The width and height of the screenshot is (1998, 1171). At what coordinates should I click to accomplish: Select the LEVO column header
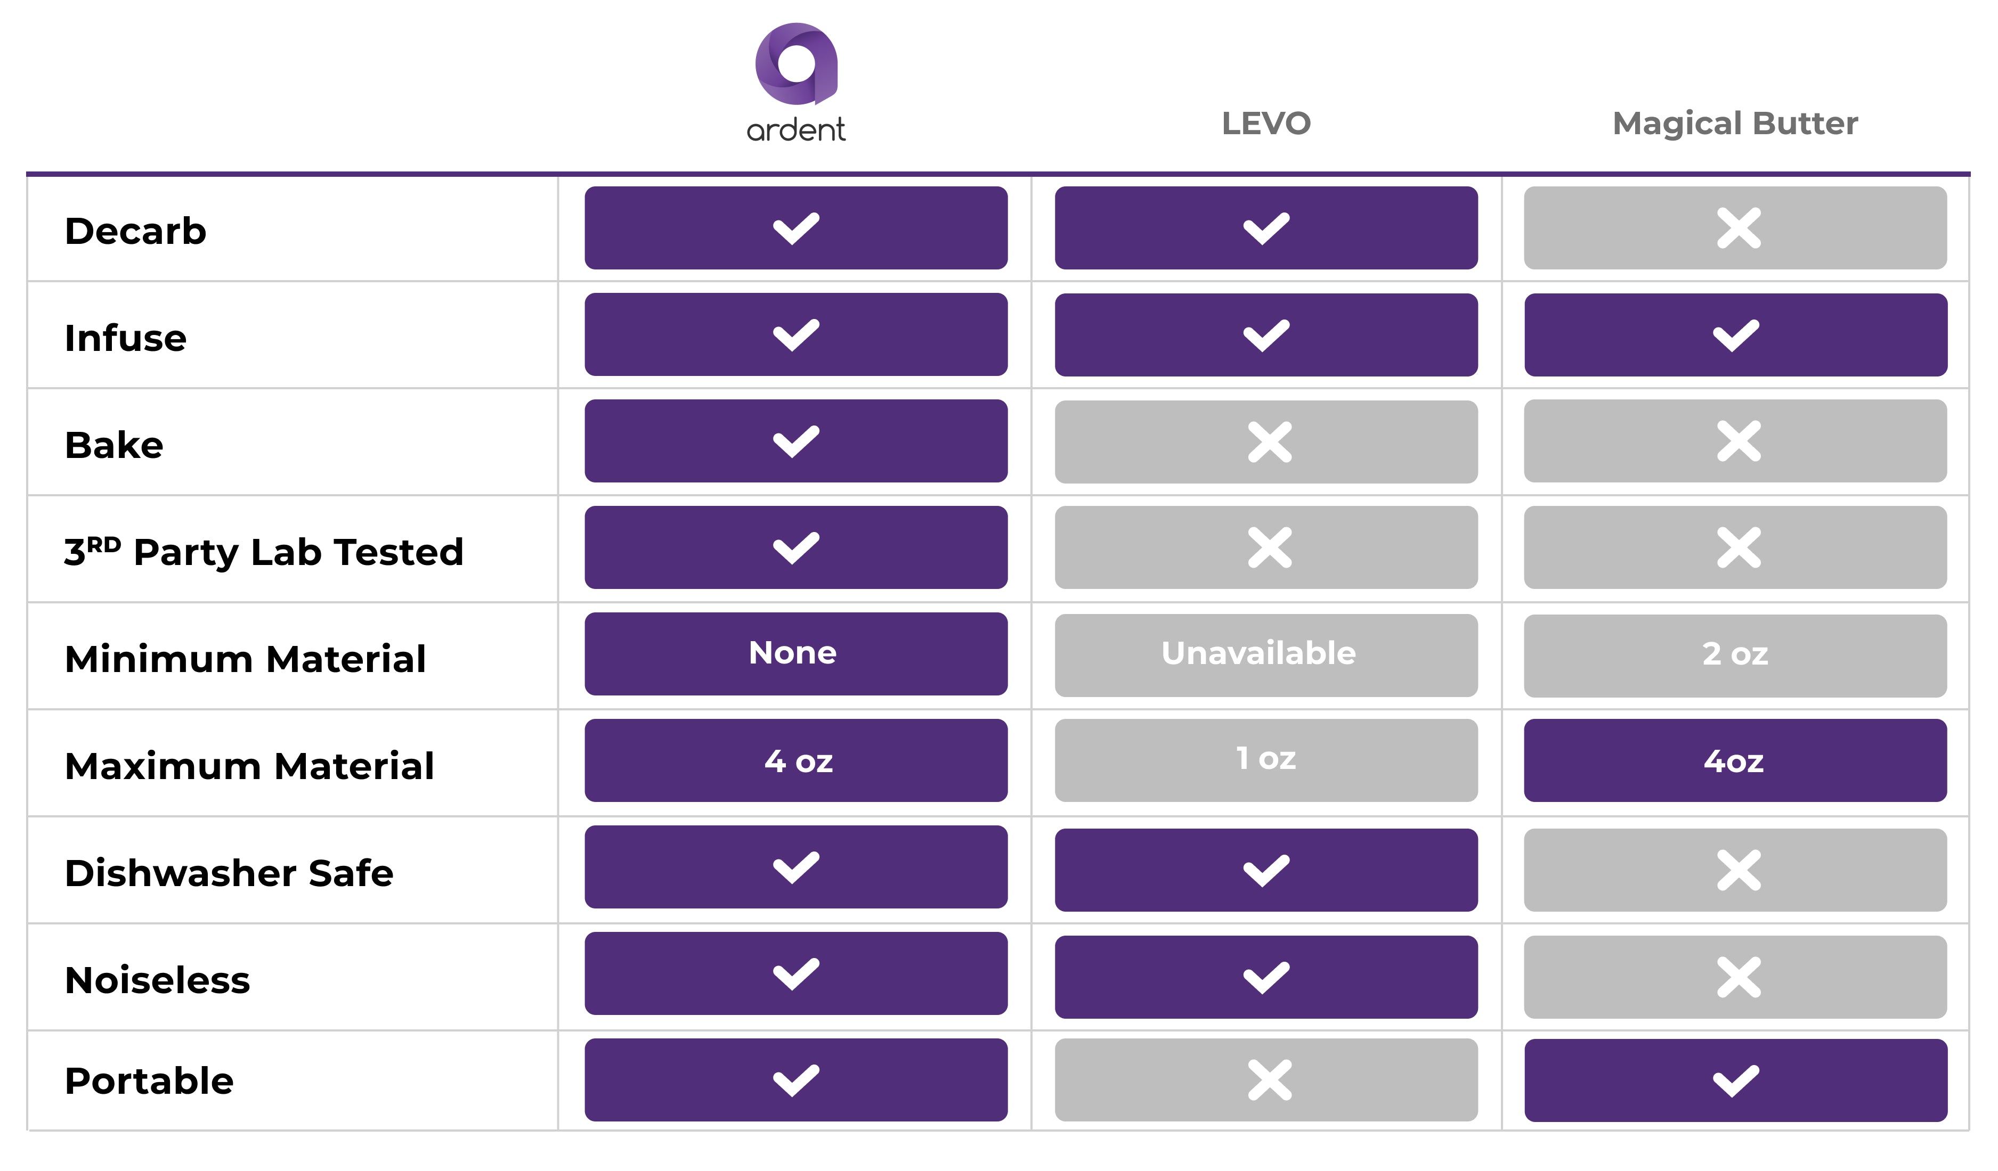pyautogui.click(x=1266, y=124)
